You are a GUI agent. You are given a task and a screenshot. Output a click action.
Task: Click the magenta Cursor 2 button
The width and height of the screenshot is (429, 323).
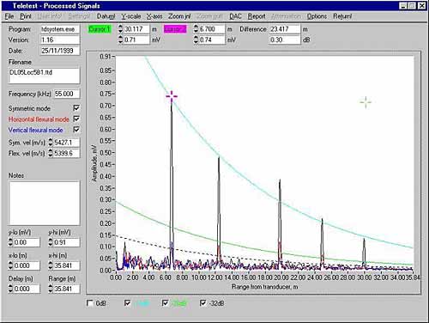(175, 29)
